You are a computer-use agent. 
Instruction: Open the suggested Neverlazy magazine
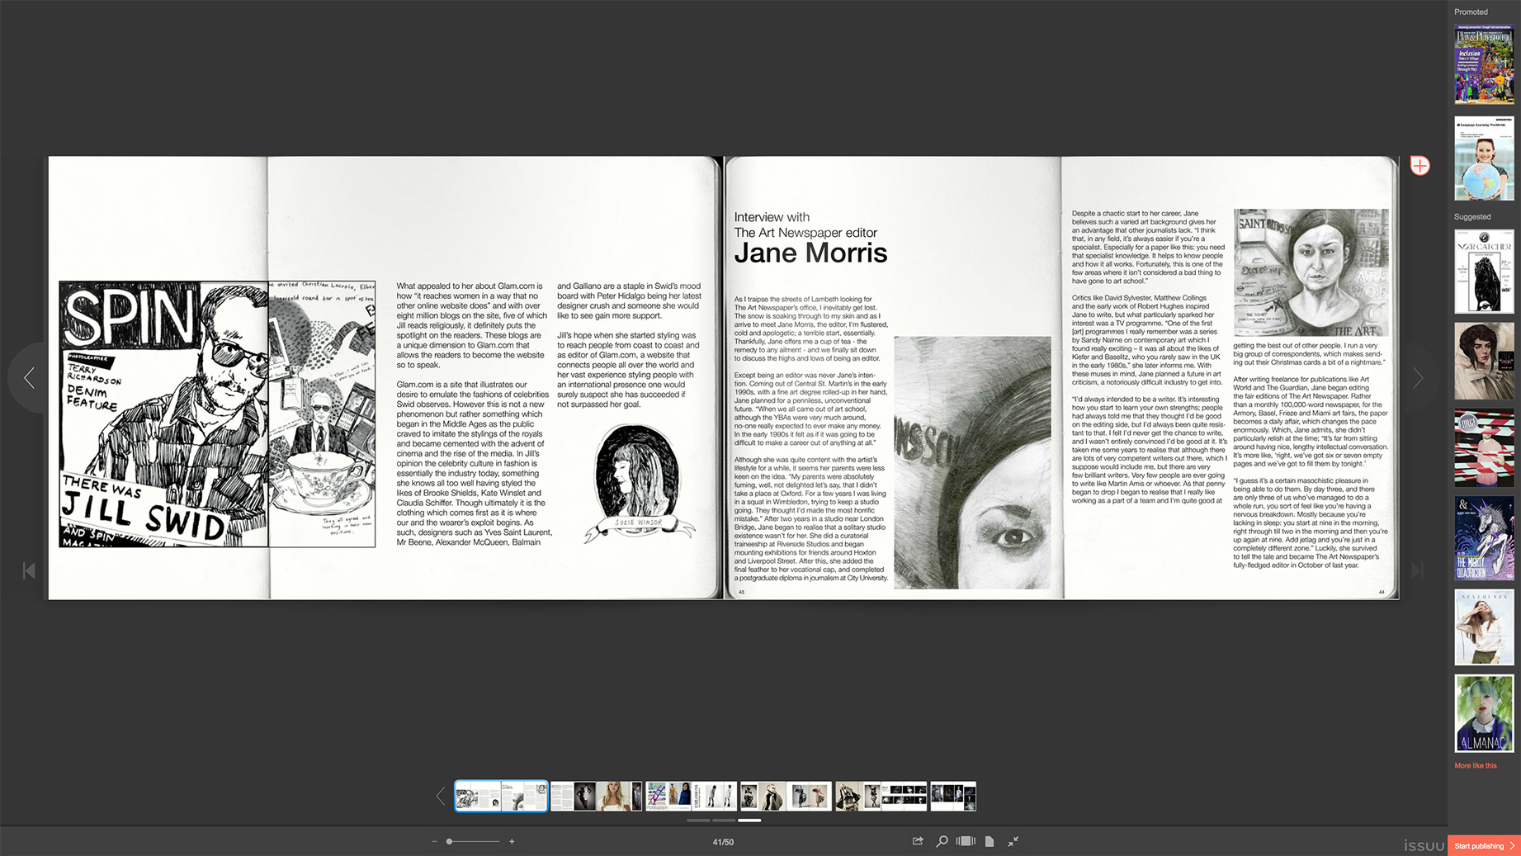point(1484,627)
